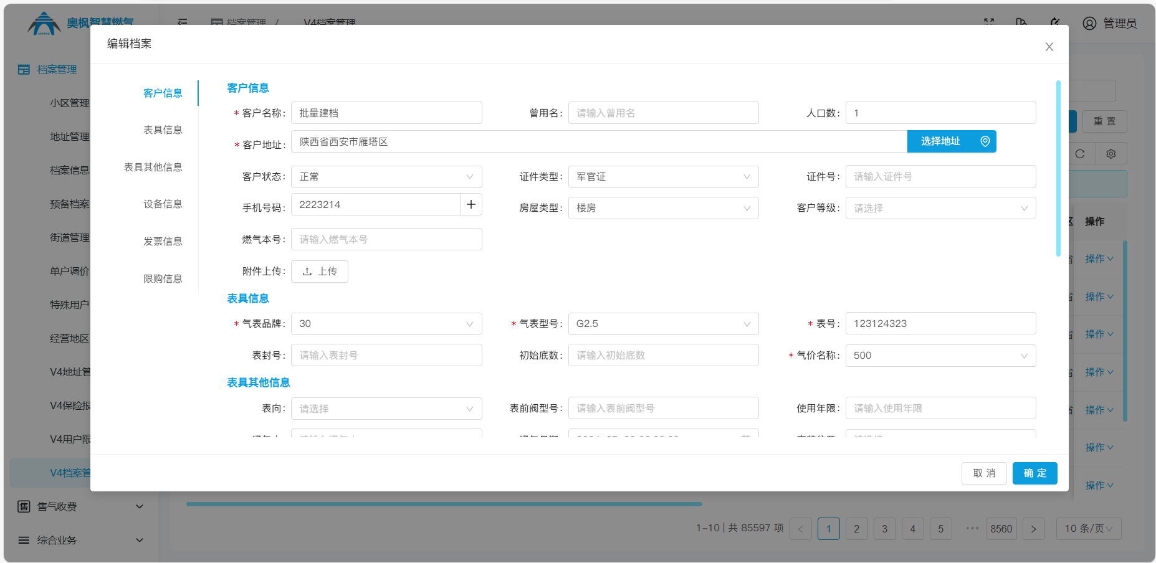Screen dimensions: 1156x563
Task: Go to page 5 in pagination
Action: click(941, 529)
